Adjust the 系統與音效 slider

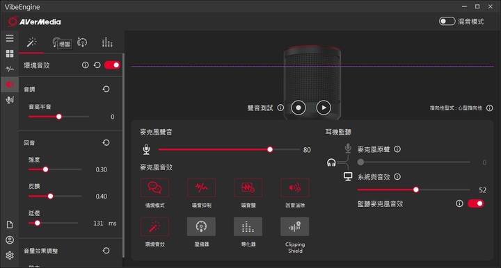pos(414,190)
